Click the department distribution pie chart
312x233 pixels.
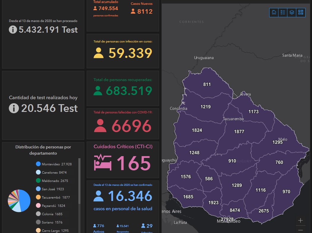19,201
